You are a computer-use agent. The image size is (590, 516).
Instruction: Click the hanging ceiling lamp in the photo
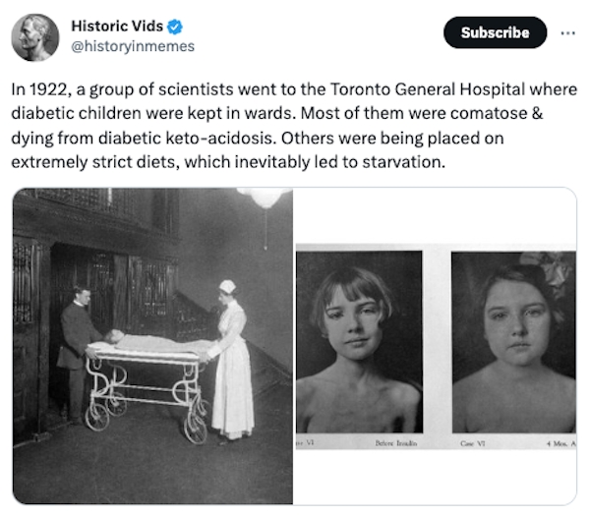click(x=265, y=199)
